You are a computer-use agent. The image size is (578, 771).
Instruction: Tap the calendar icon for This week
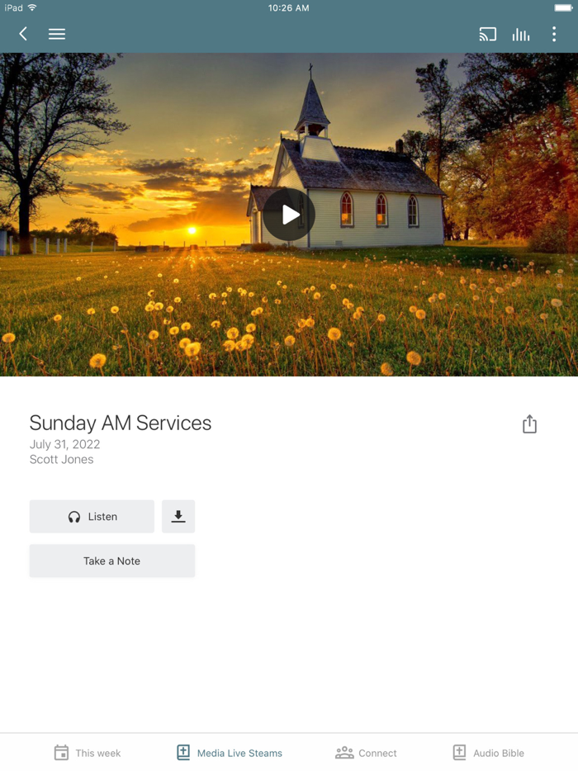[61, 753]
